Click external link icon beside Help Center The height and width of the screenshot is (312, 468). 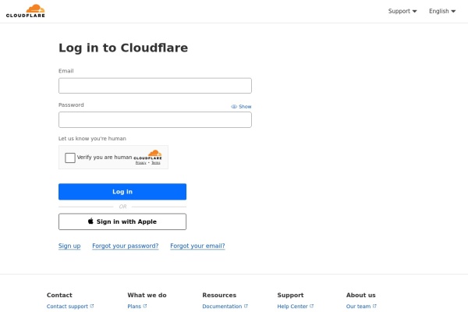(312, 307)
